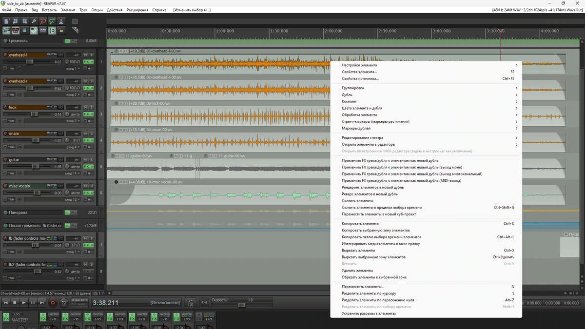
Task: Mute the overhead-l track
Action: 85,55
